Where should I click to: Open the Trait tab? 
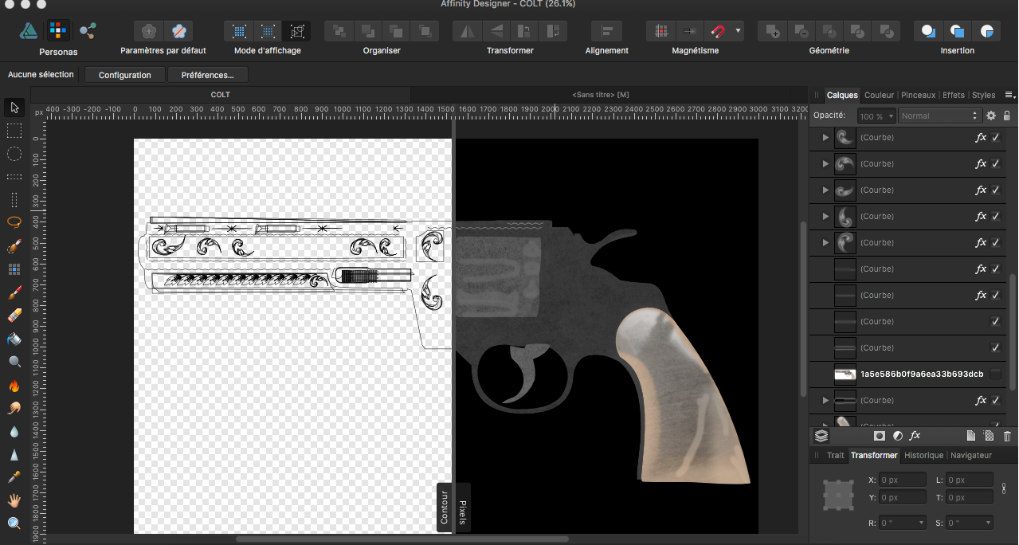click(835, 455)
